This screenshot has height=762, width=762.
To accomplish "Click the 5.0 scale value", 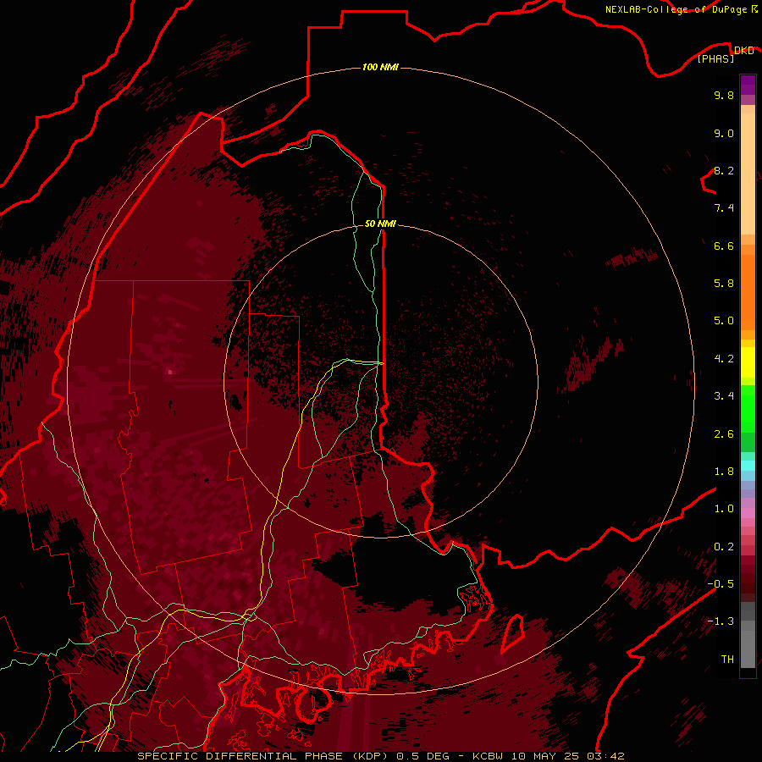I will coord(724,321).
